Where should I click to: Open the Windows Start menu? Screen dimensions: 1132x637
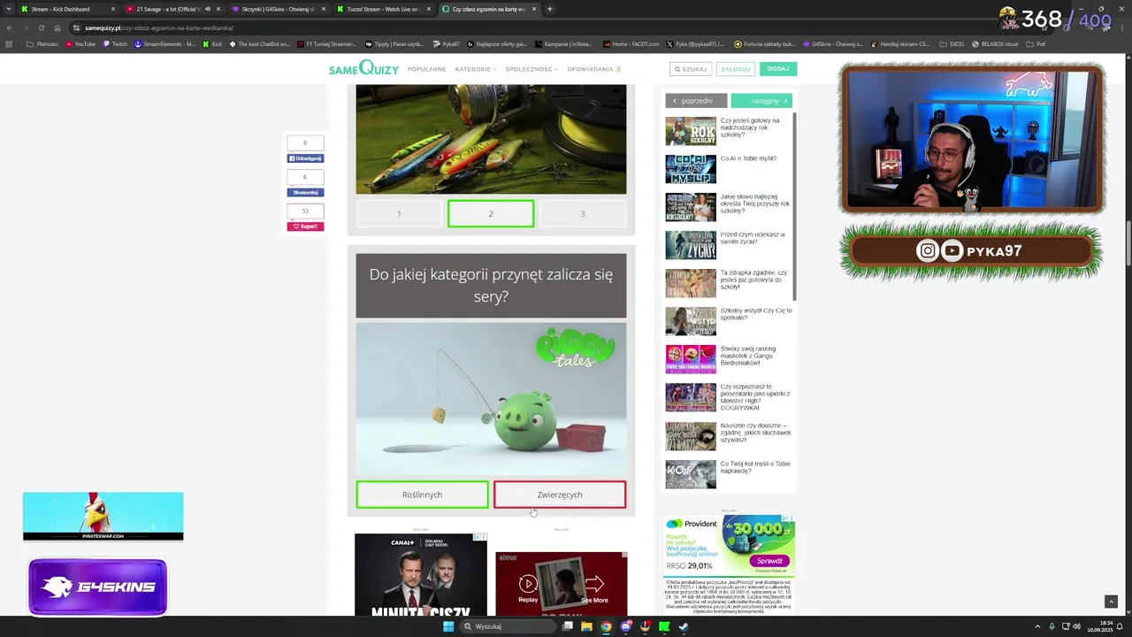448,626
